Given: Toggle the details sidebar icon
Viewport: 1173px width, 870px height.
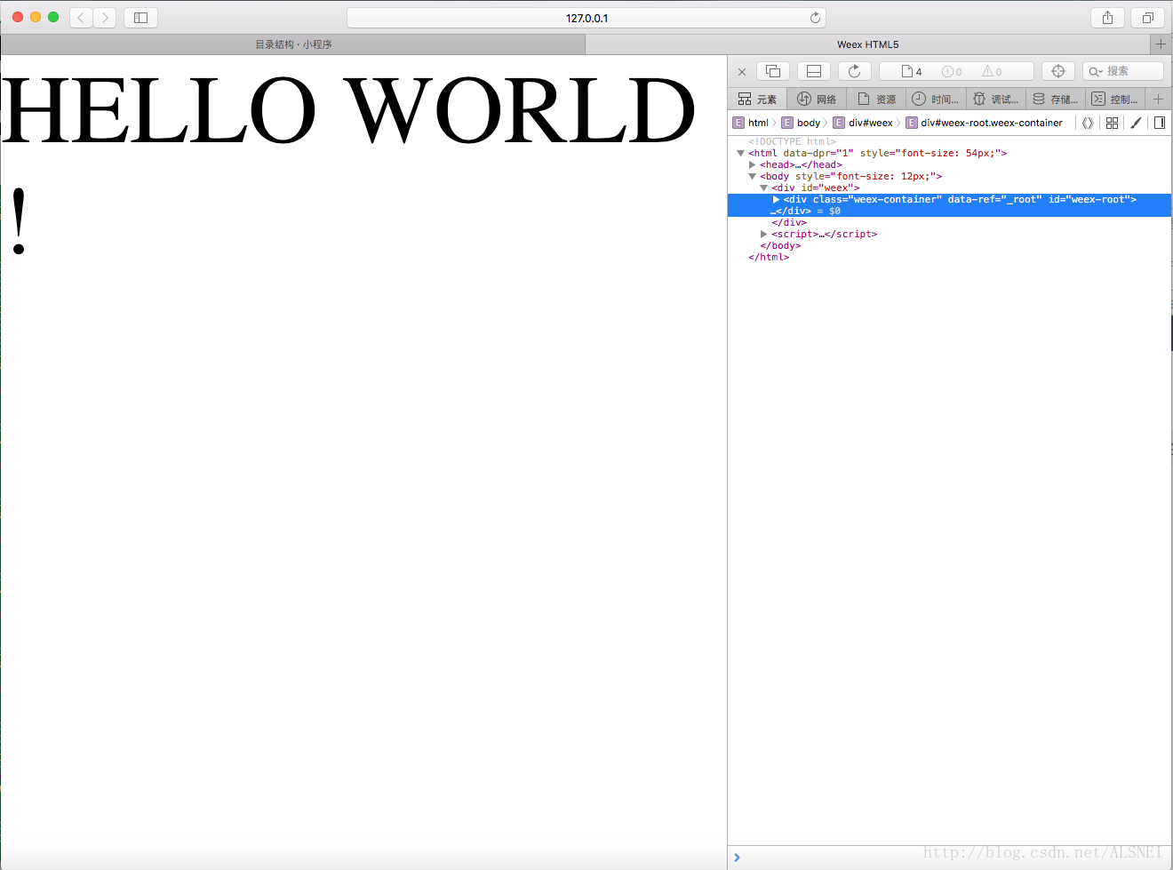Looking at the screenshot, I should tap(1160, 123).
